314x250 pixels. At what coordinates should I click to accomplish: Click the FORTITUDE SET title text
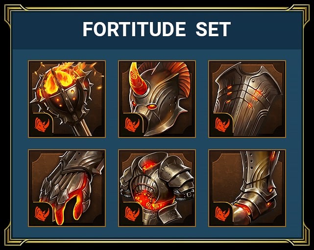click(157, 29)
